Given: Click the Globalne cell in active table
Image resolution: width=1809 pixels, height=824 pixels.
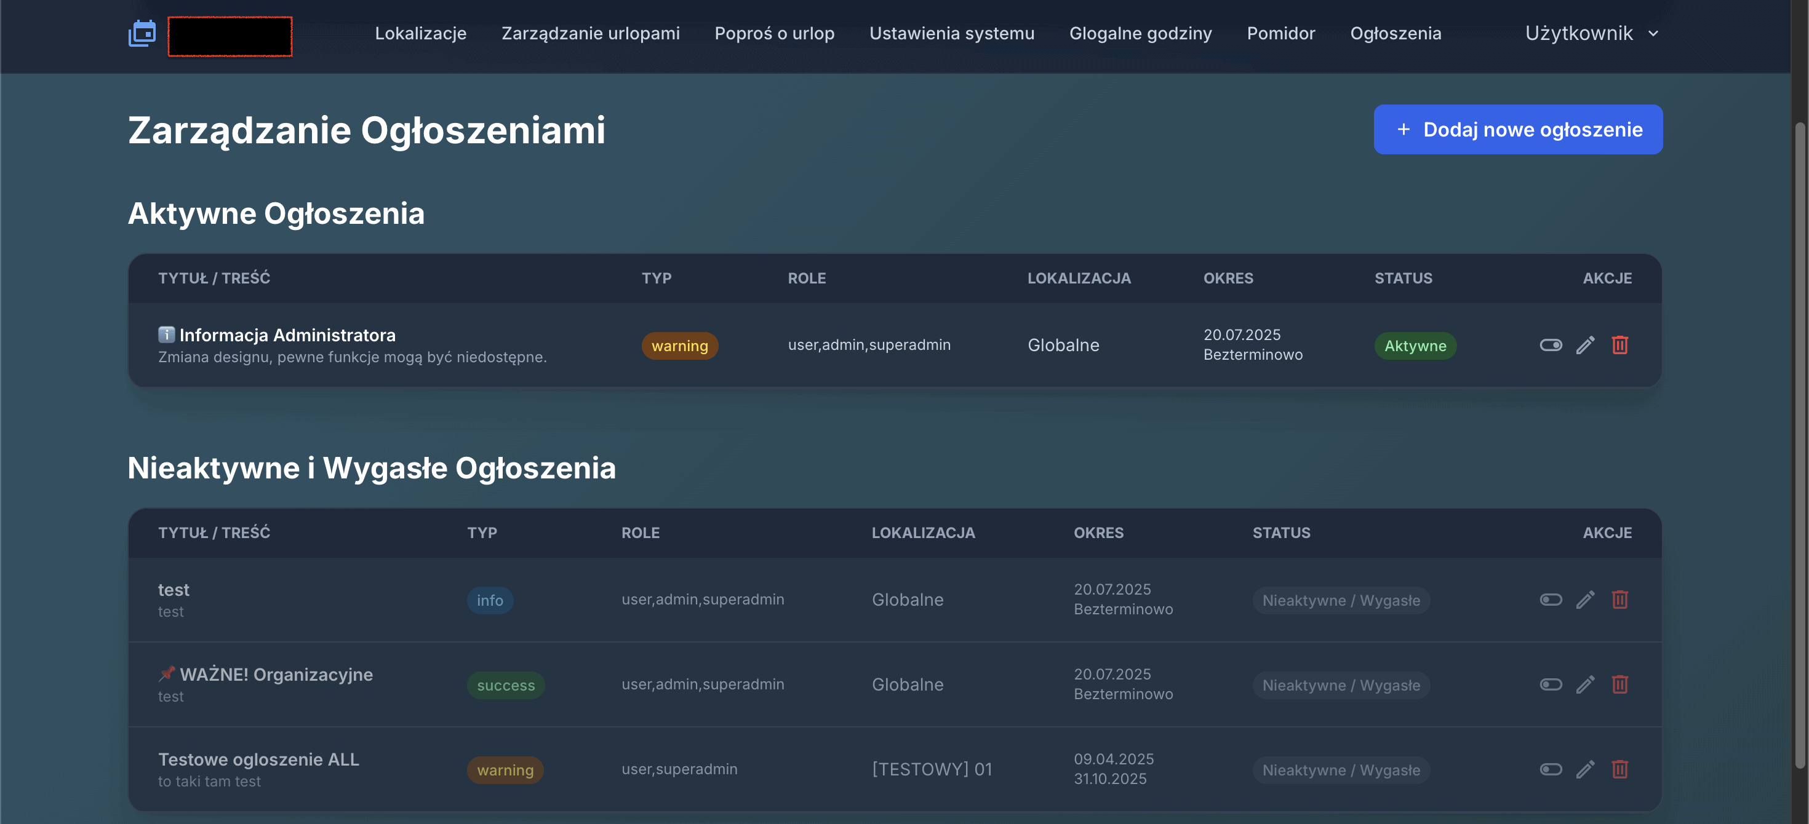Looking at the screenshot, I should tap(1063, 344).
